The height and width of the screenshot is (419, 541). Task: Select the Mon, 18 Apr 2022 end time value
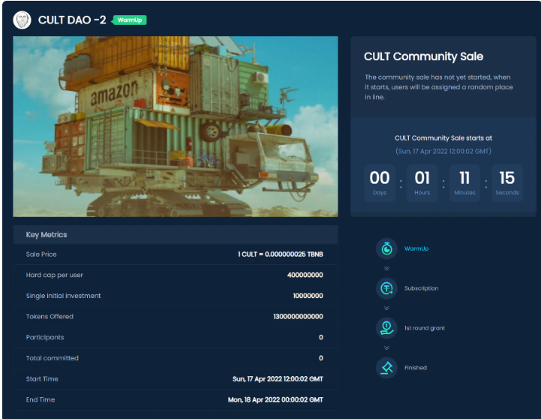(275, 399)
